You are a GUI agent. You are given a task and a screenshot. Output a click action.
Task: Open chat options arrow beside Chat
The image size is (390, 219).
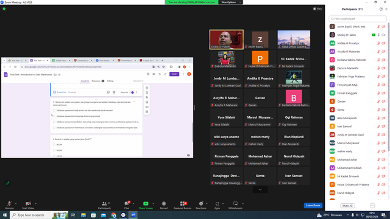133,204
